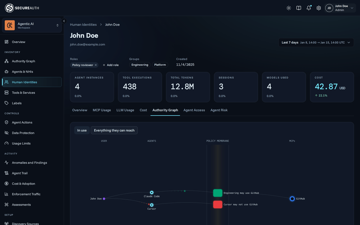Switch graph view to In use
Image resolution: width=360 pixels, height=225 pixels.
point(82,130)
